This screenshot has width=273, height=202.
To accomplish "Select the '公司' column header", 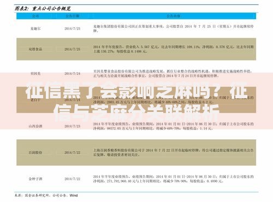I will pos(35,16).
